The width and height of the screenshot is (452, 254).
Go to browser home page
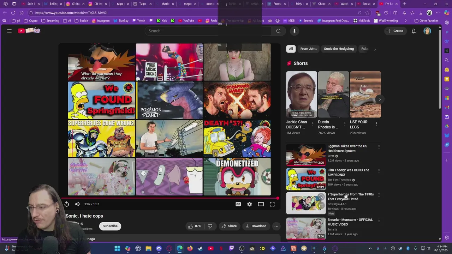[x=22, y=13]
